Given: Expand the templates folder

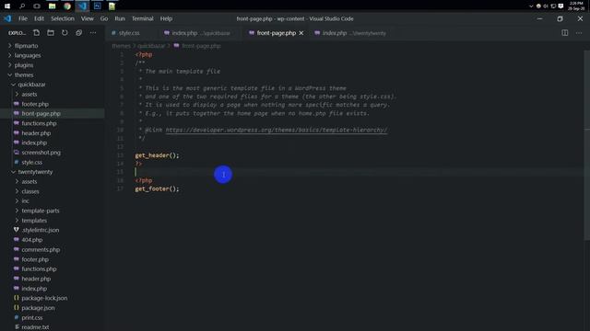Looking at the screenshot, I should pyautogui.click(x=34, y=221).
